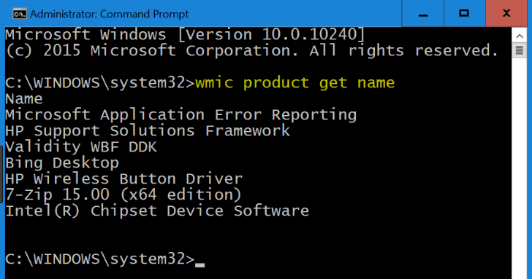Click the title bar text Administrator: Command Prompt
This screenshot has height=279, width=532.
[110, 14]
